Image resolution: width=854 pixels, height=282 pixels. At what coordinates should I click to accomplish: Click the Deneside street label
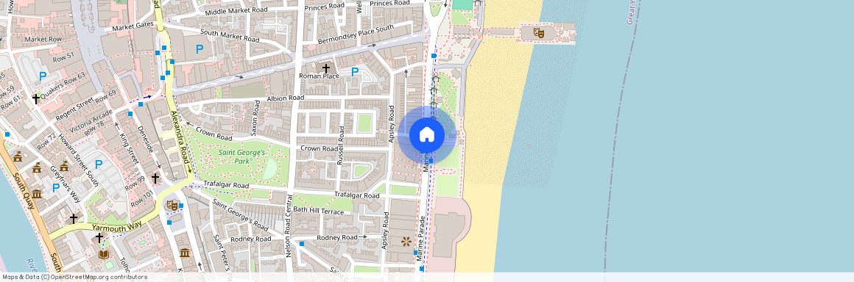[147, 140]
